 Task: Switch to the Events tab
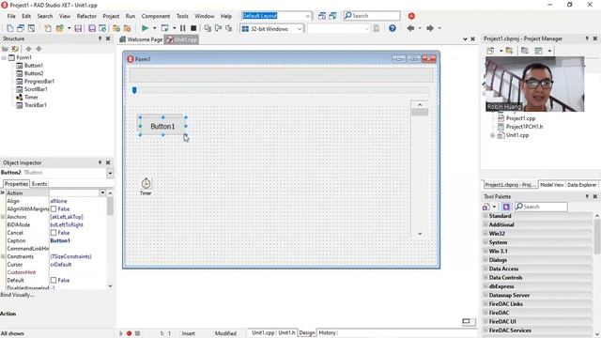[x=39, y=184]
